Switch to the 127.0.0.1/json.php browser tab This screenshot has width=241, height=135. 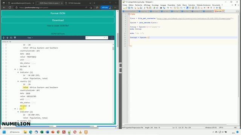(78, 3)
